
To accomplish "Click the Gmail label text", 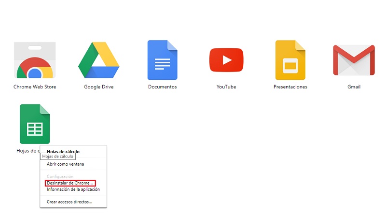I will (354, 87).
